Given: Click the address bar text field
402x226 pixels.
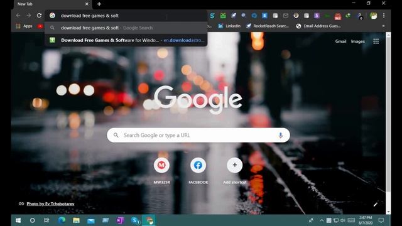Looking at the screenshot, I should click(126, 16).
